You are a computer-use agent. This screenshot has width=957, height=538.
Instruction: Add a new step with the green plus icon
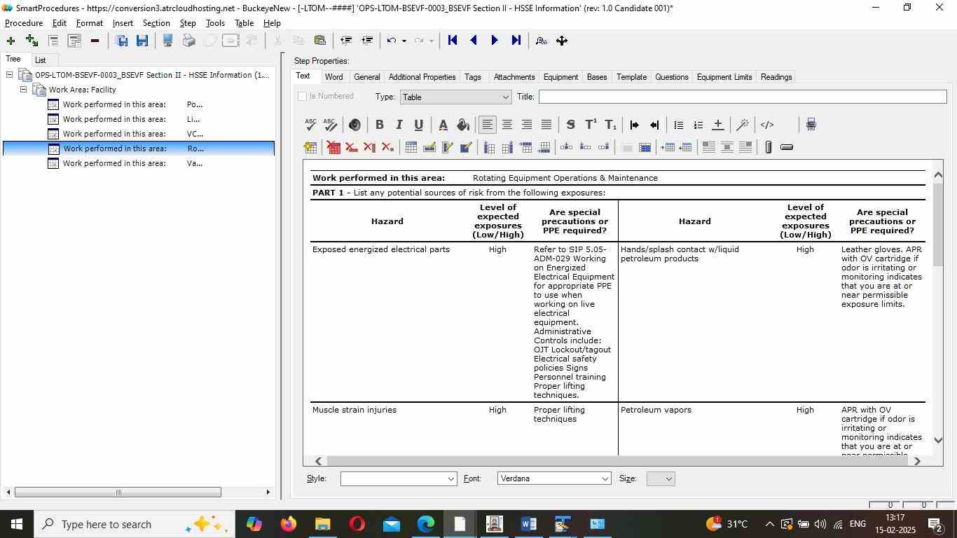click(x=11, y=41)
